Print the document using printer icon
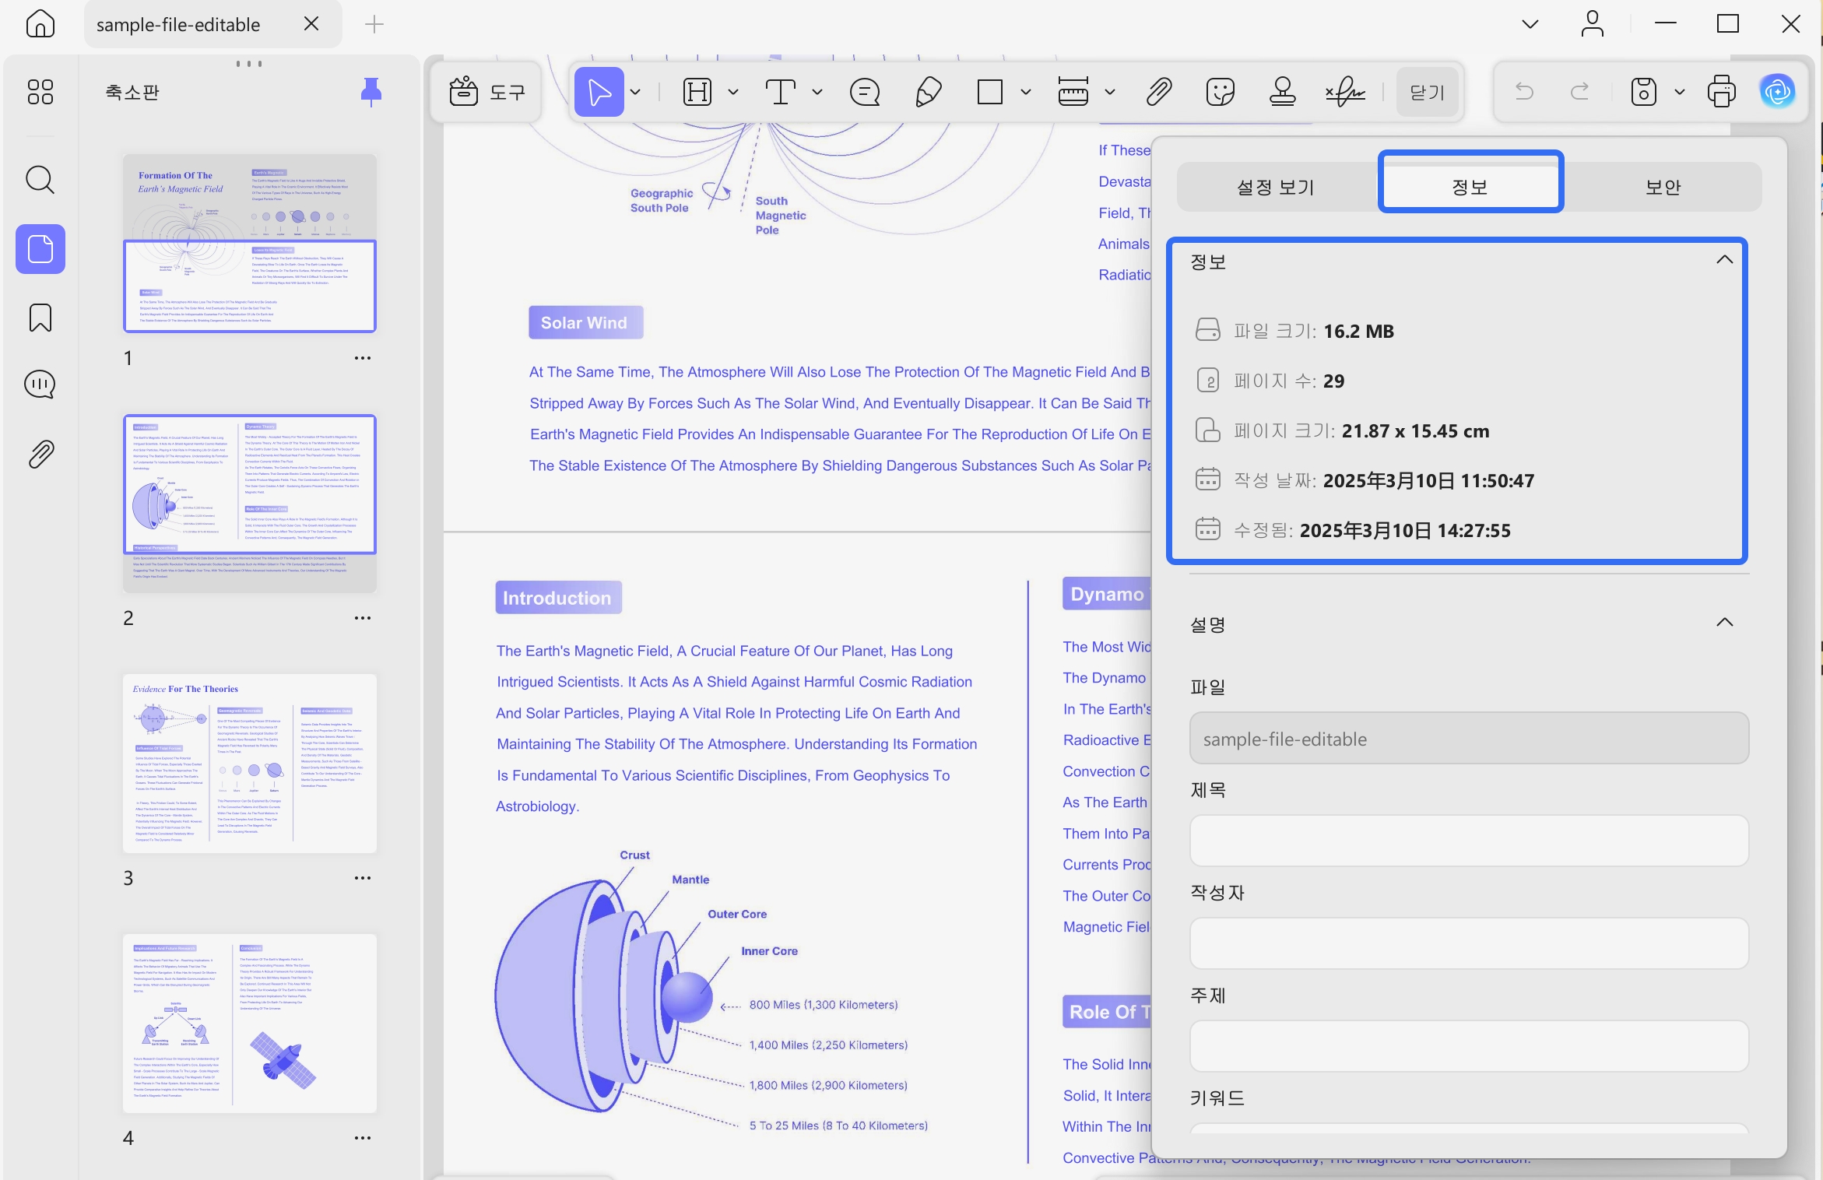Image resolution: width=1823 pixels, height=1180 pixels. coord(1721,92)
